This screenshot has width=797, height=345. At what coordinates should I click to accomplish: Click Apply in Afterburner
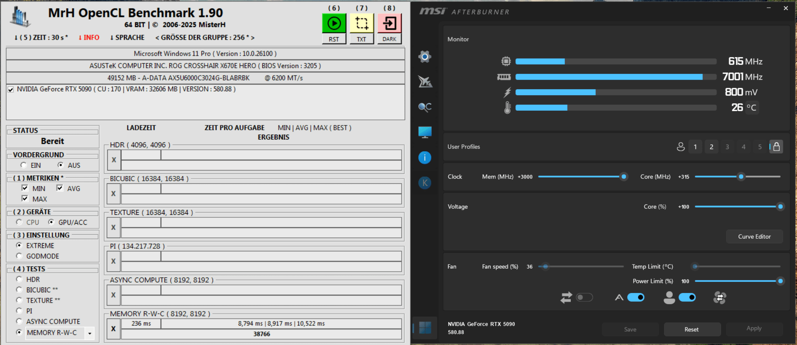tap(754, 328)
